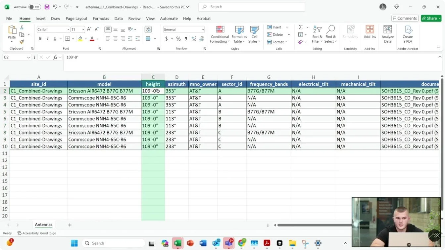This screenshot has width=445, height=250.
Task: Open the Name Box C2 dropdown
Action: pos(28,57)
